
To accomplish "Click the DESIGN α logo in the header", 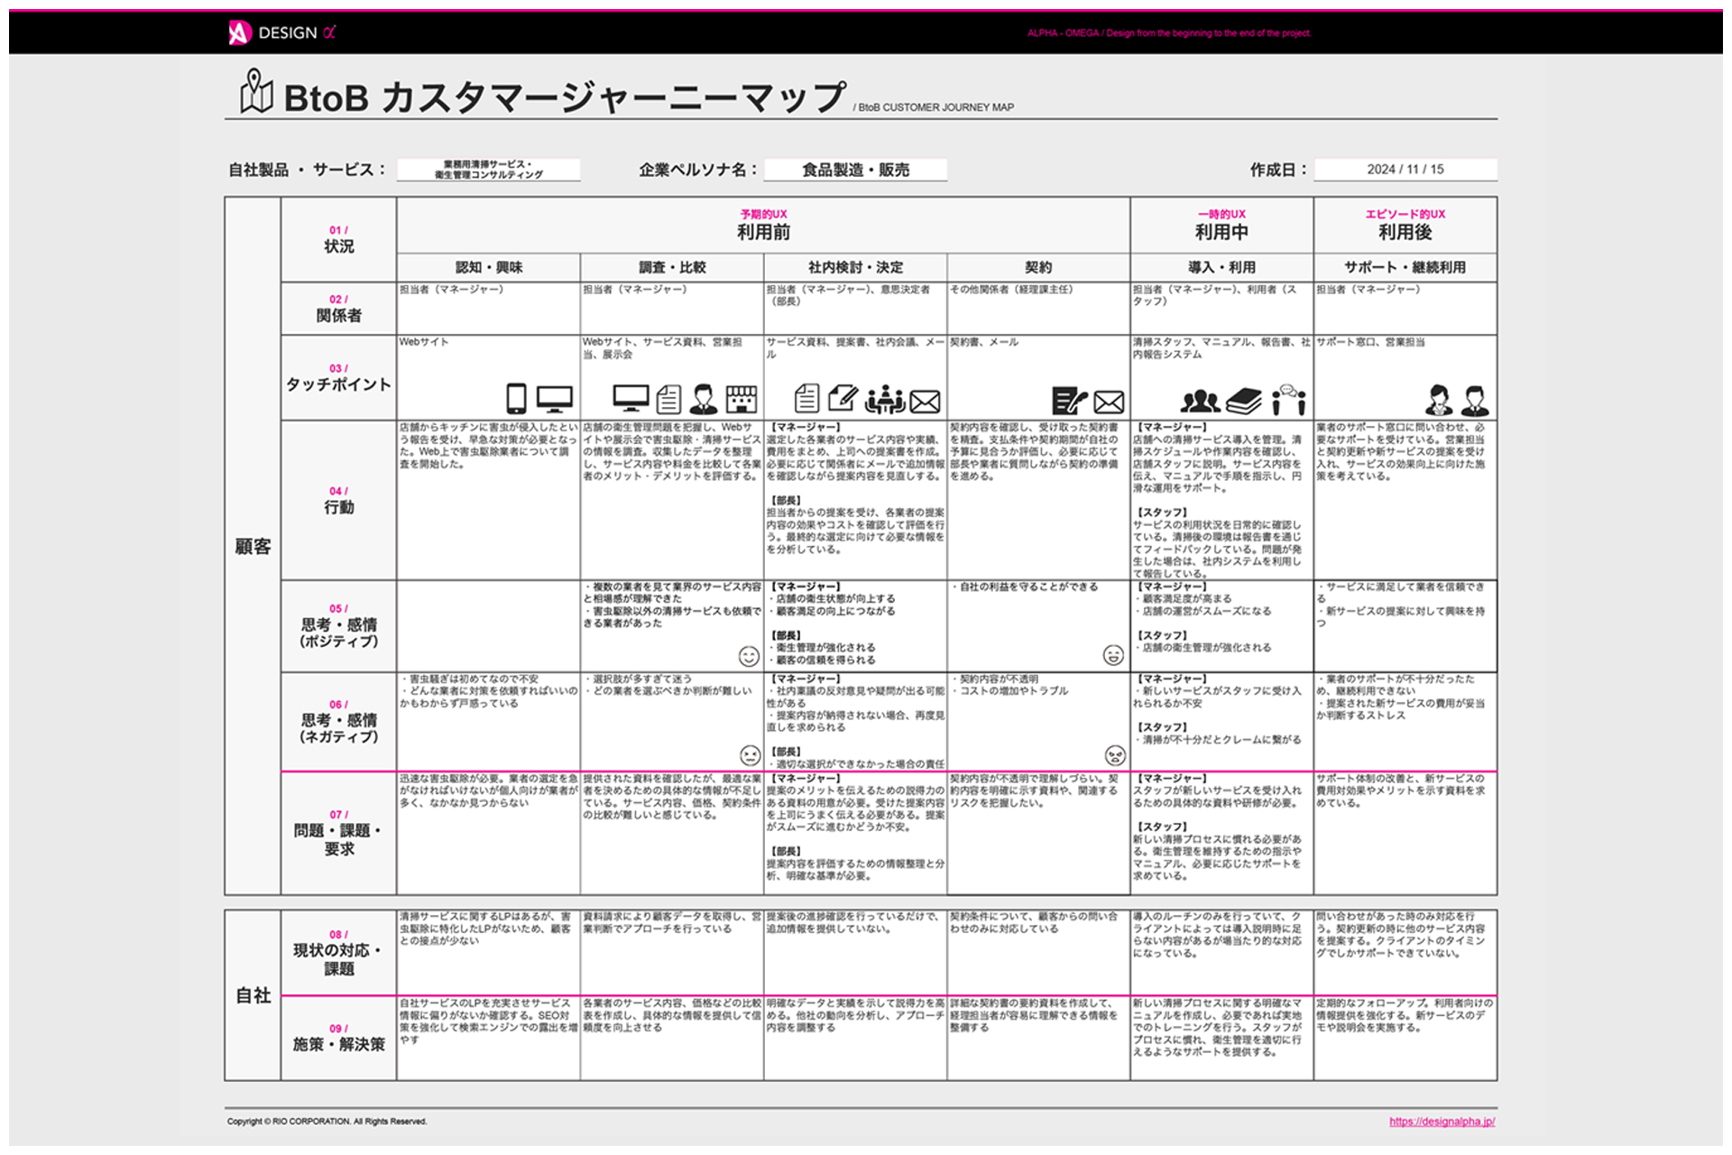I will point(281,32).
